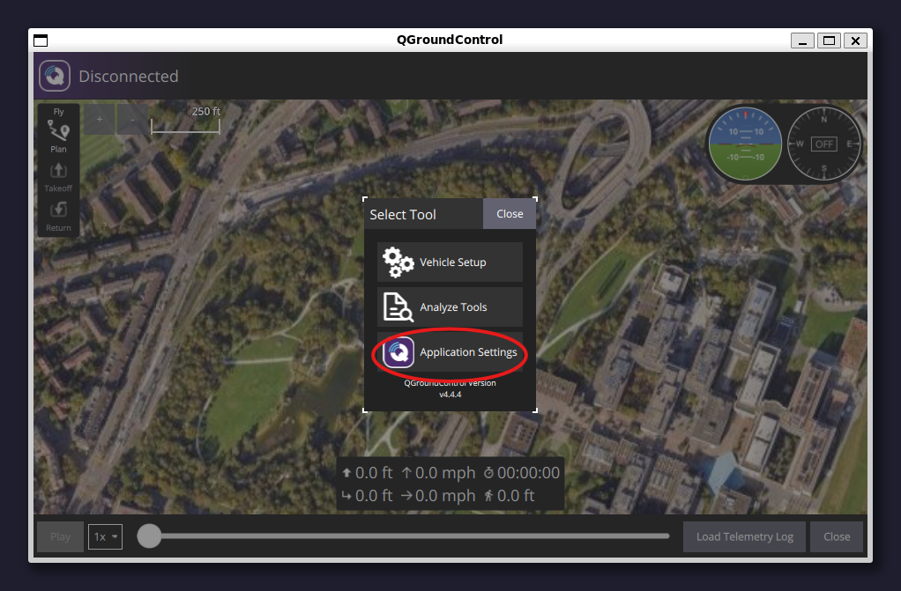Click the QGroundControl Version v4.4.4 text
The height and width of the screenshot is (591, 901).
pyautogui.click(x=450, y=388)
